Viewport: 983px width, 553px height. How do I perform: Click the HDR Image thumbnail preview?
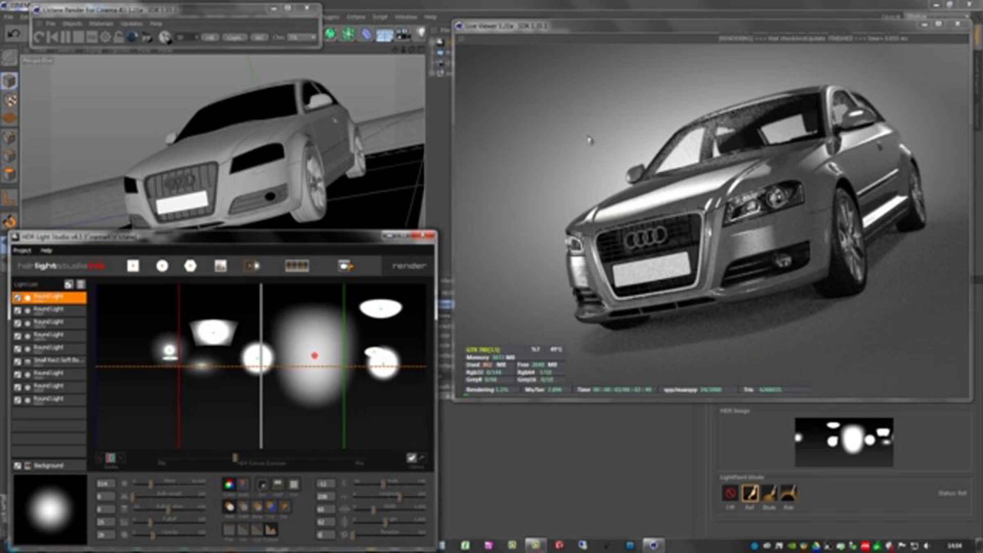click(x=844, y=442)
